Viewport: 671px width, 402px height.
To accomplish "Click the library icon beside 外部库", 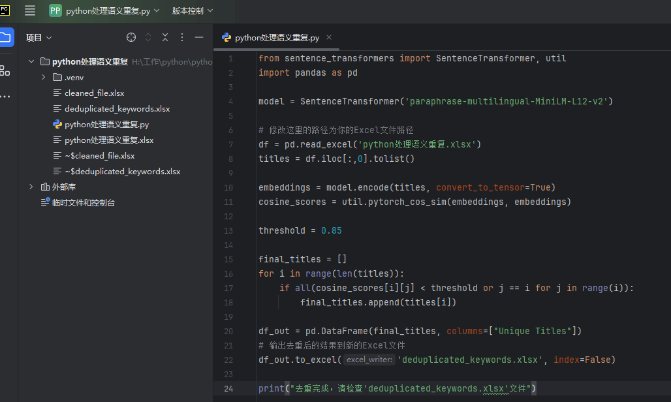I will coord(45,187).
